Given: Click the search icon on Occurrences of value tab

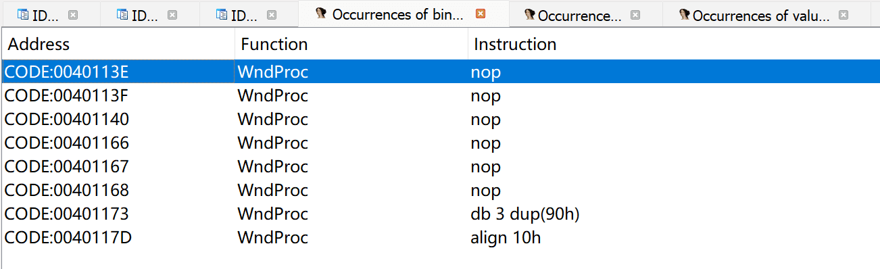Looking at the screenshot, I should [685, 15].
